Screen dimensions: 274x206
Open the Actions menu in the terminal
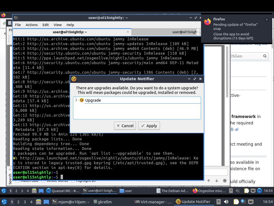32,25
